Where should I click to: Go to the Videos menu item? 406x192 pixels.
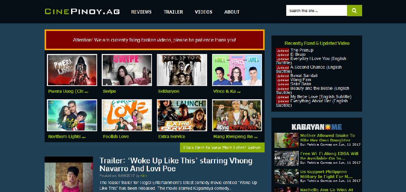pyautogui.click(x=203, y=12)
